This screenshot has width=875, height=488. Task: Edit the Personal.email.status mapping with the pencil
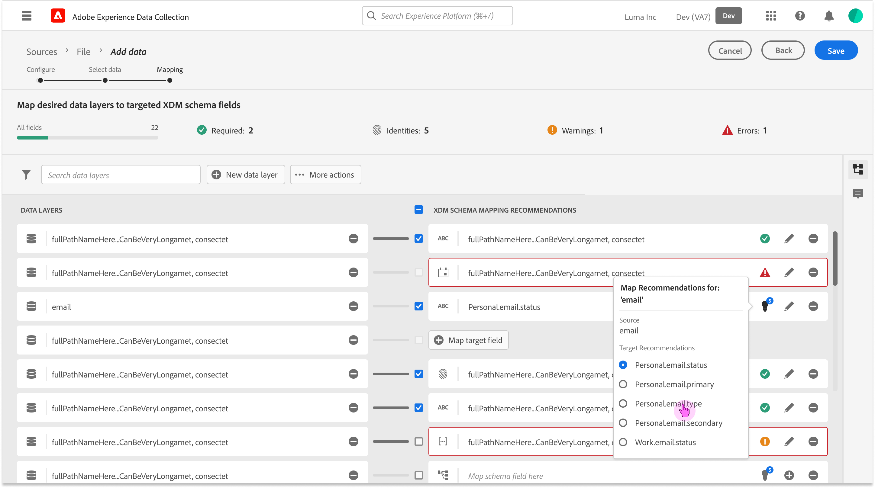(789, 306)
